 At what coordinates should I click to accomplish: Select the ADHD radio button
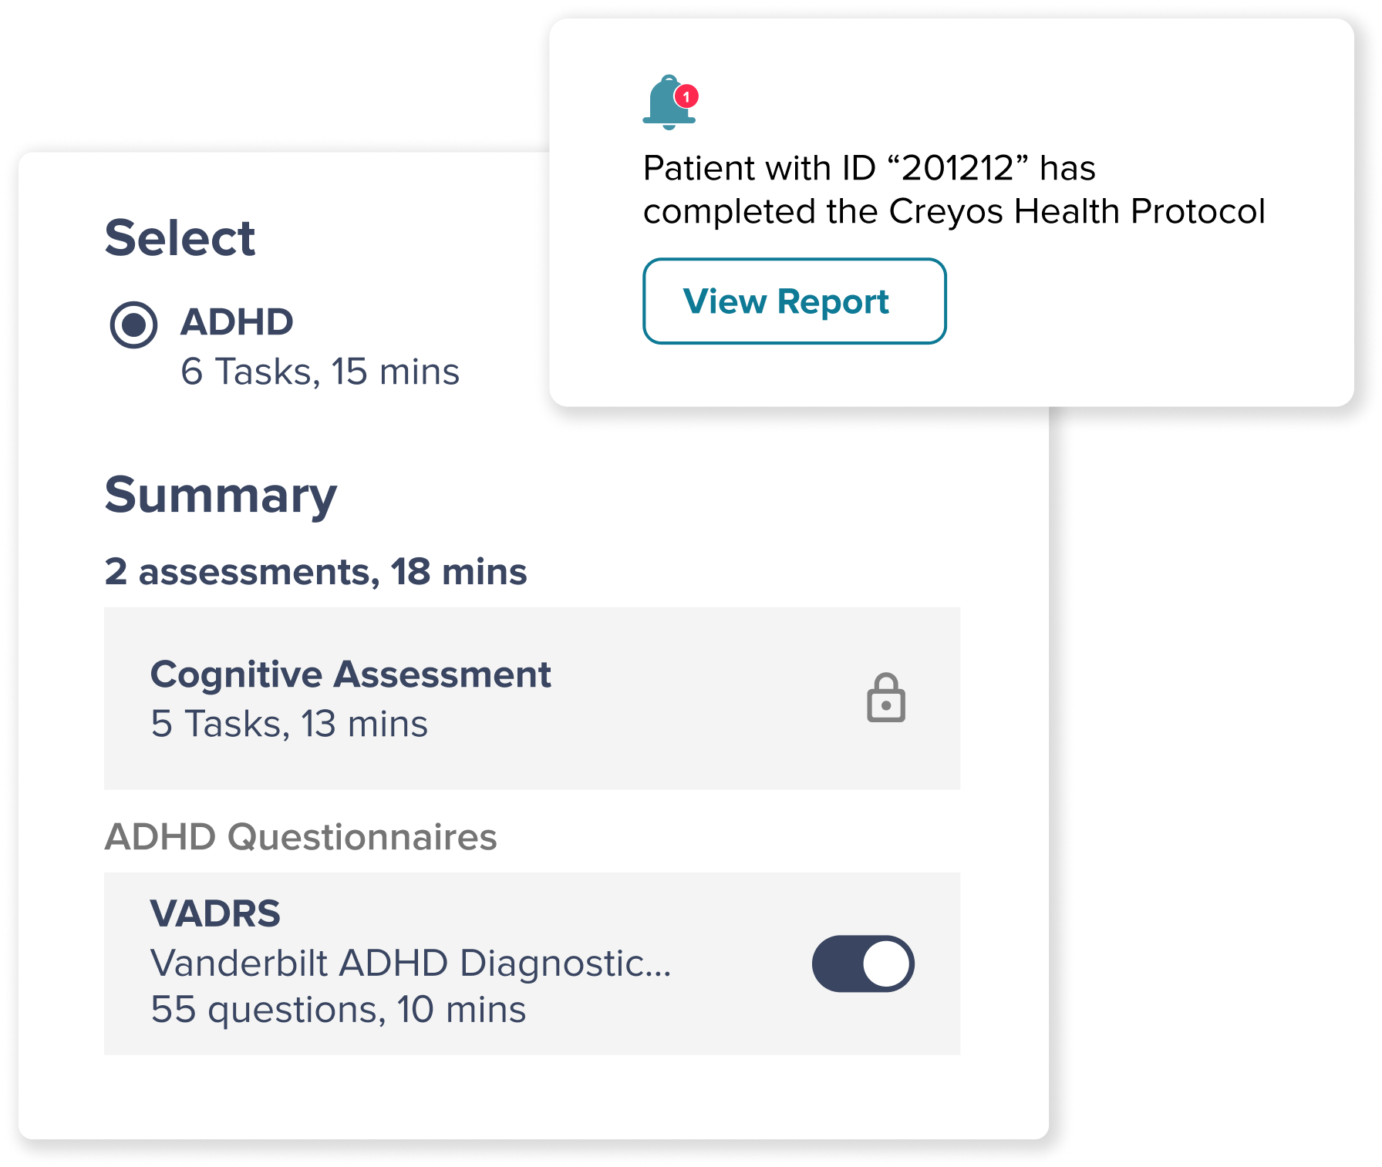point(133,325)
